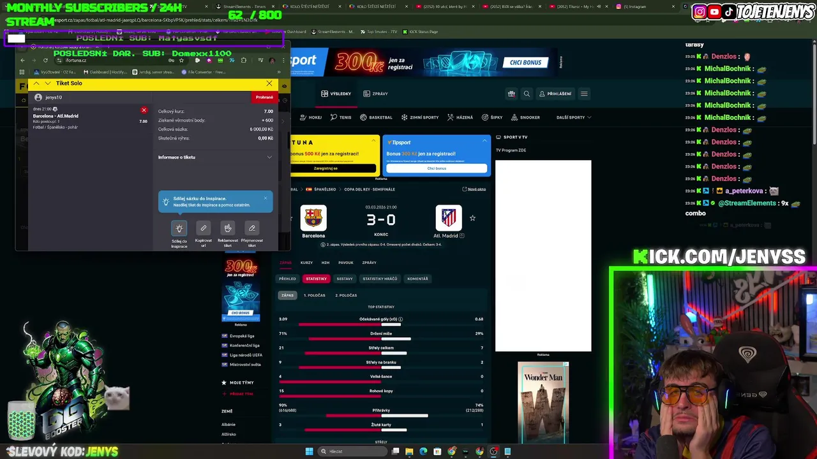Reload the iFortuna page
This screenshot has width=817, height=459.
point(45,61)
